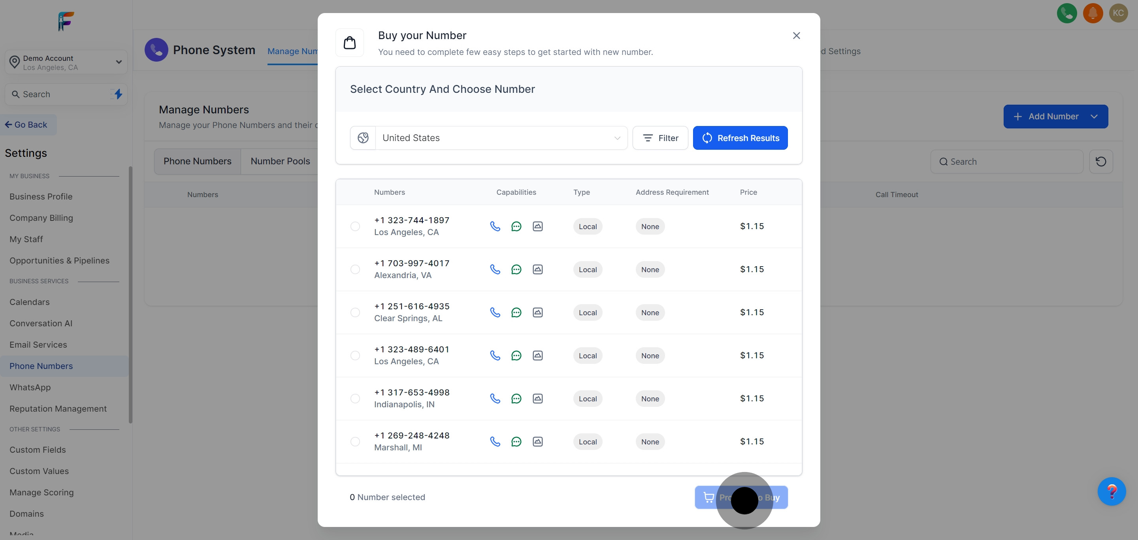Expand the Demo Account location selector
The height and width of the screenshot is (540, 1138).
point(66,62)
